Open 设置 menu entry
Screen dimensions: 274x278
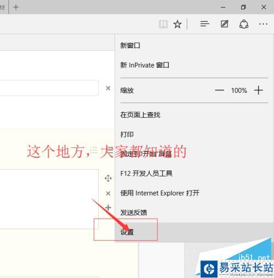click(195, 232)
